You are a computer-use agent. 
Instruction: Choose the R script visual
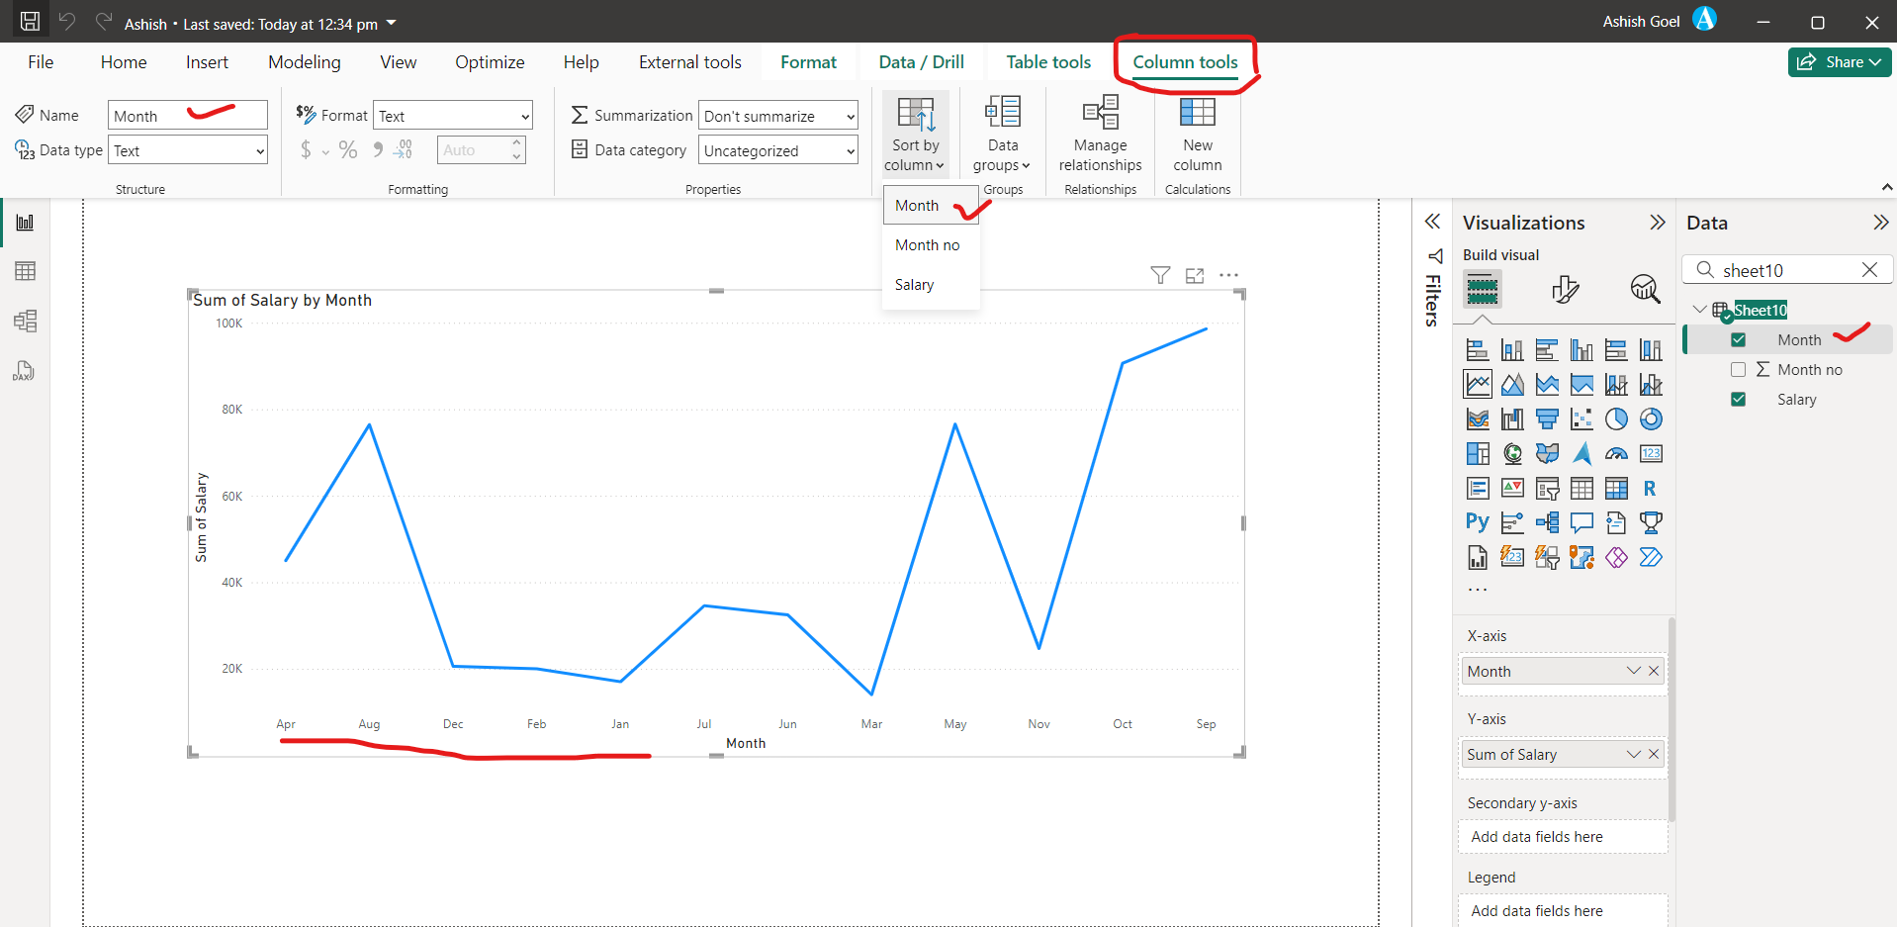[1652, 488]
